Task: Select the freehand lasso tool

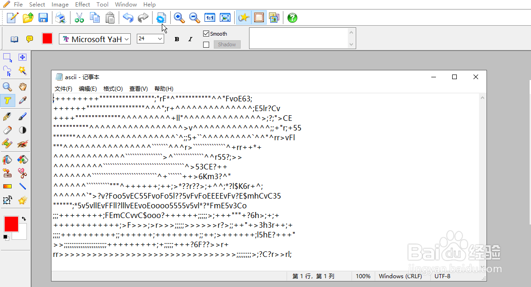Action: 7,71
